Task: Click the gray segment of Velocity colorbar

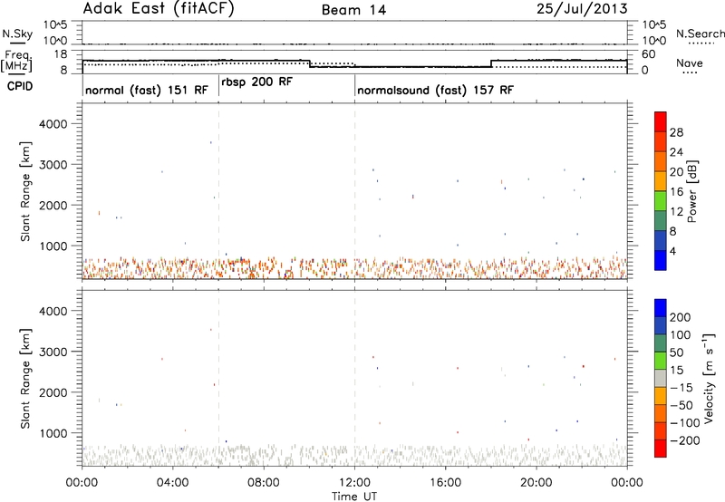Action: click(661, 378)
